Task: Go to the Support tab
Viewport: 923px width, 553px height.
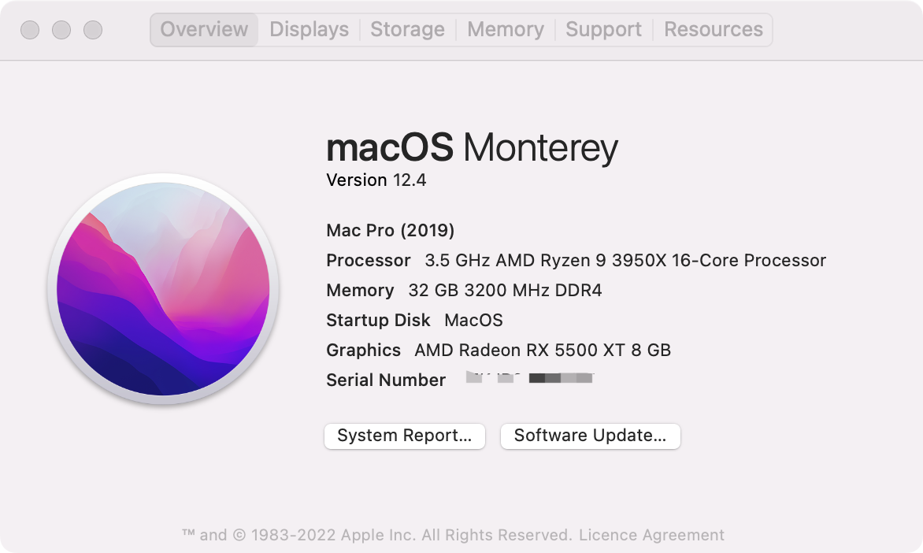Action: coord(603,30)
